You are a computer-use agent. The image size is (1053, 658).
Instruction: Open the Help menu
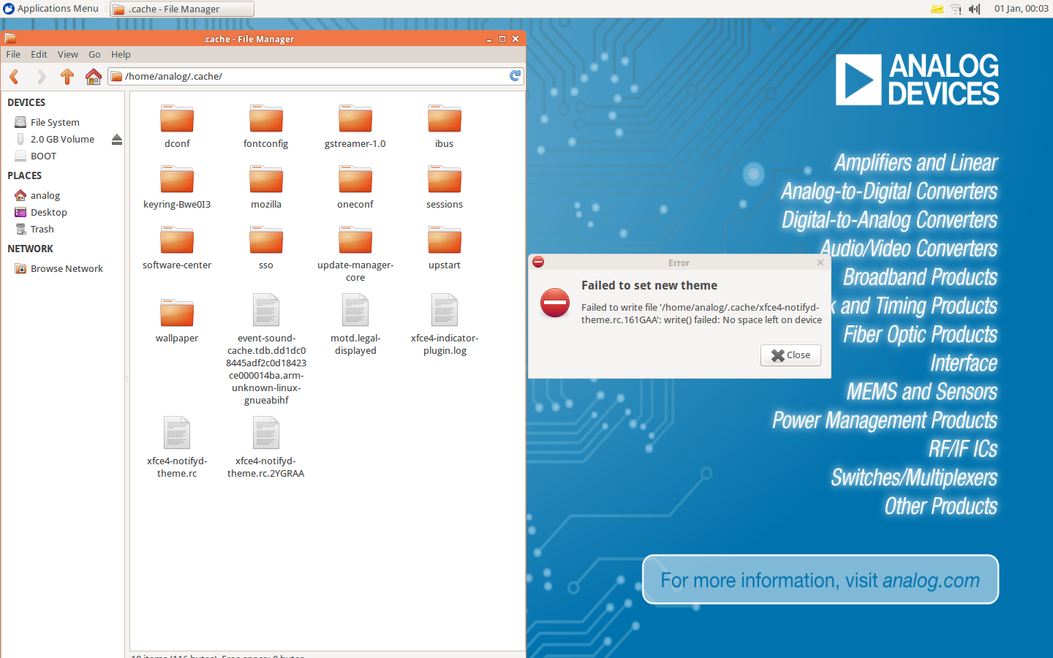[121, 54]
